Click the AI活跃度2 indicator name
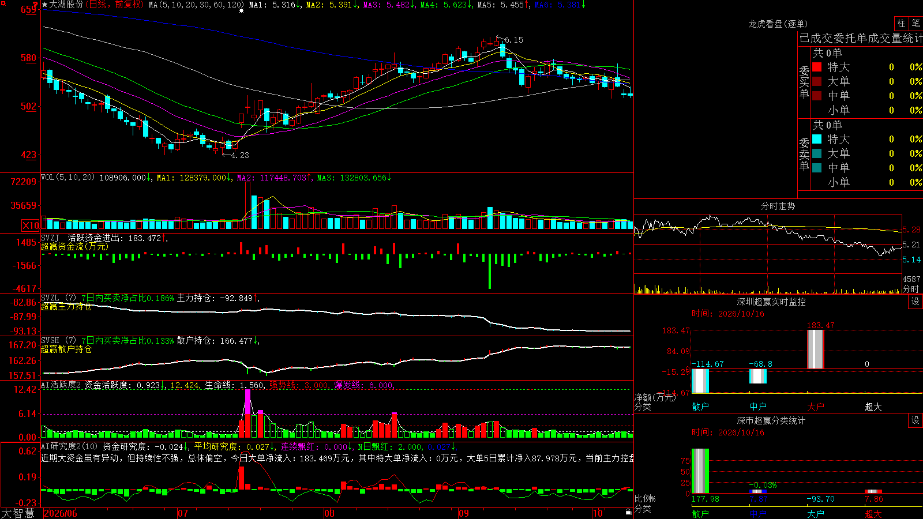The image size is (923, 519). tap(61, 385)
